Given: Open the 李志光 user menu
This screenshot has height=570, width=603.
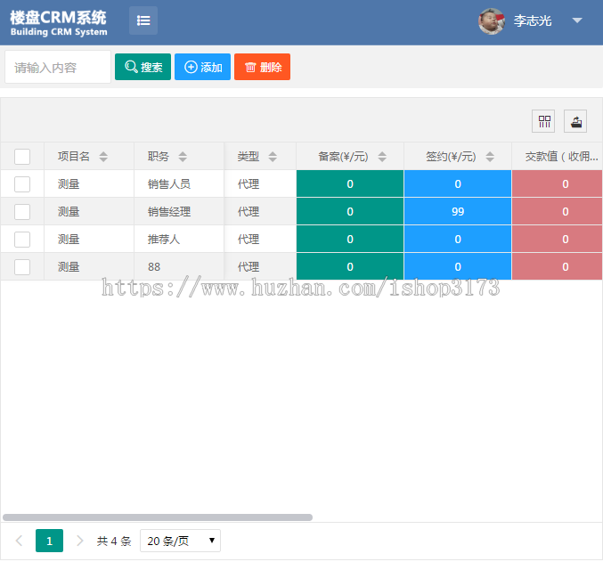Looking at the screenshot, I should point(533,21).
